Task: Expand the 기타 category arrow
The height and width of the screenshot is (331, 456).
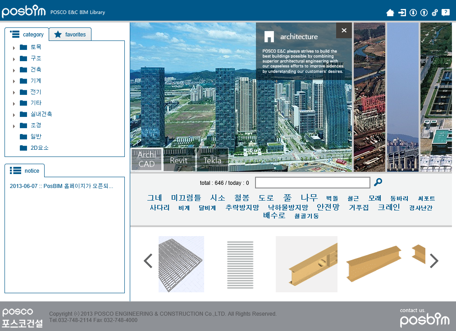Action: coord(14,103)
